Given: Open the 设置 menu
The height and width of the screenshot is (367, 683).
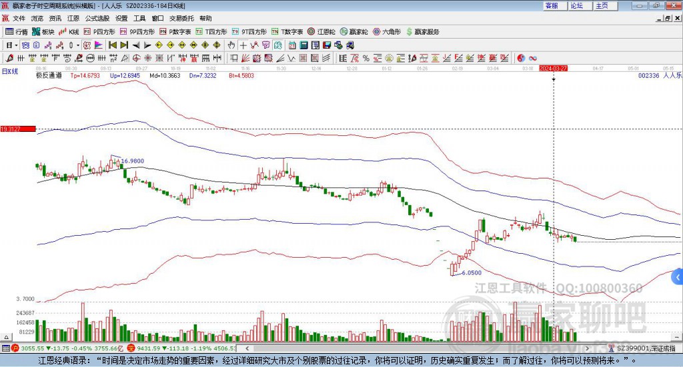Looking at the screenshot, I should pyautogui.click(x=121, y=18).
